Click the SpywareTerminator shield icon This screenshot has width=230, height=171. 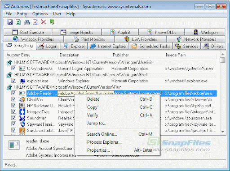coord(22,124)
